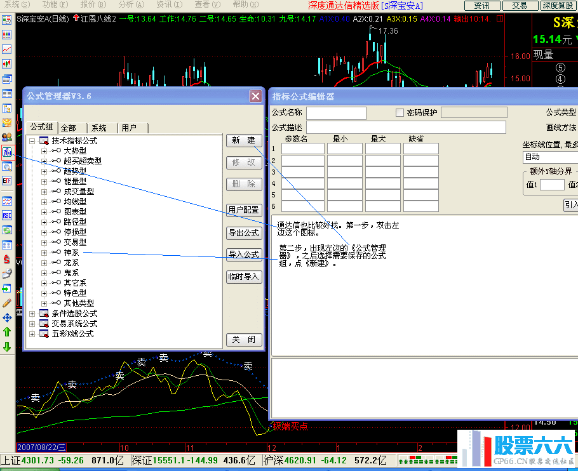Click the 导入公式 button

pos(244,255)
